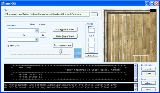Viewport: 160px width, 93px height.
Task: Expand the second Retexture target dropdown
Action: point(36,40)
